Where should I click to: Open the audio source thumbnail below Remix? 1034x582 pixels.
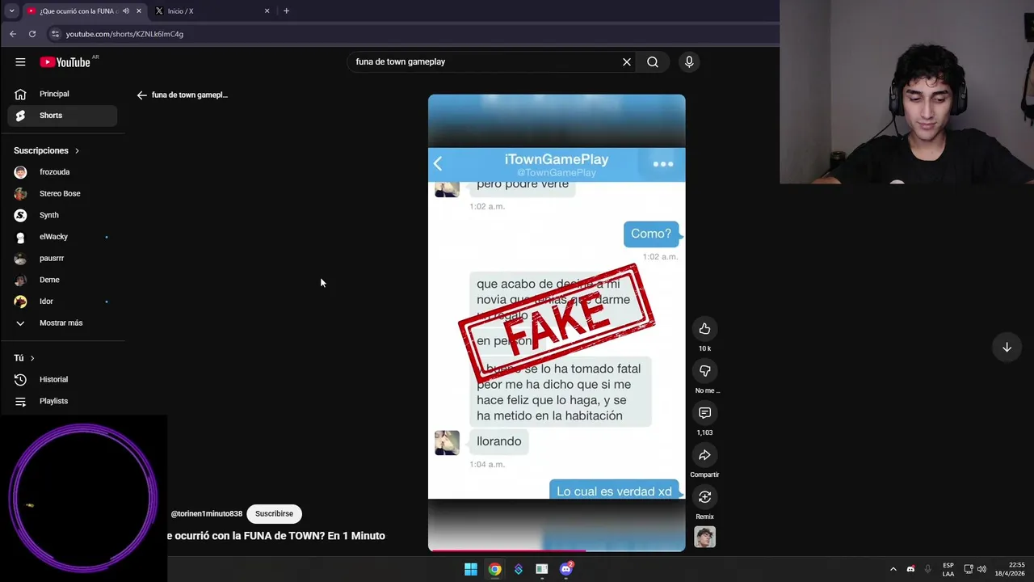pyautogui.click(x=704, y=537)
